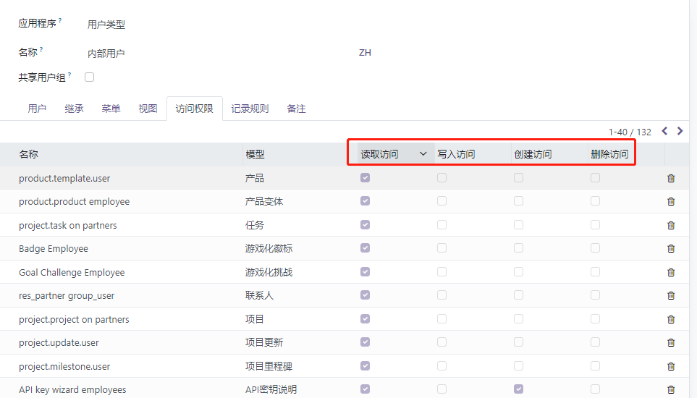This screenshot has height=398, width=697.
Task: Delete the product.product employee row
Action: (671, 201)
